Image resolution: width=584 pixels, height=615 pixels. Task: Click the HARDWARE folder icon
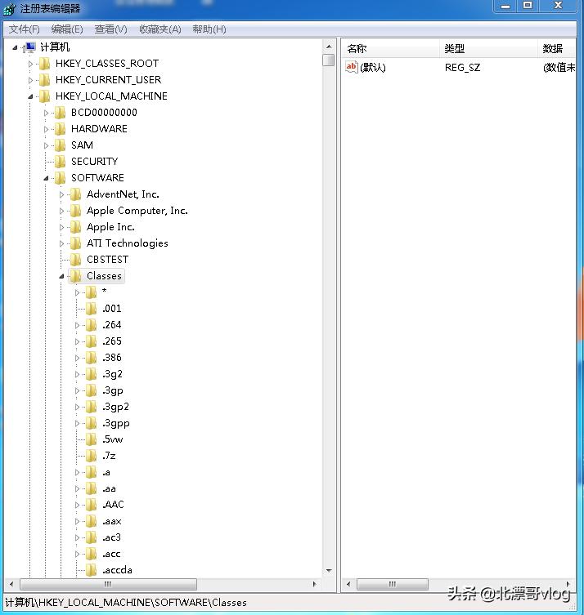click(60, 129)
